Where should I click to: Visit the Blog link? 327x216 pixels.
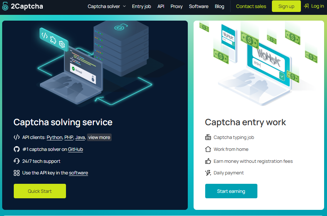[x=219, y=6]
